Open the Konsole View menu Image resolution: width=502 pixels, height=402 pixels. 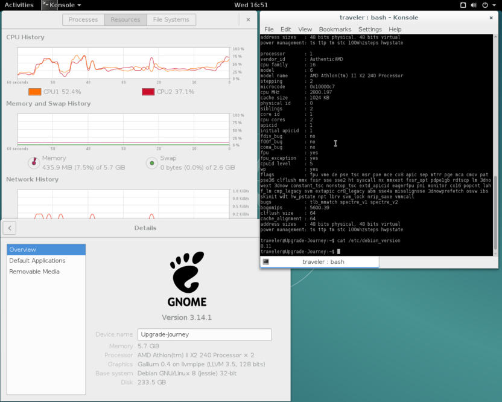click(305, 29)
